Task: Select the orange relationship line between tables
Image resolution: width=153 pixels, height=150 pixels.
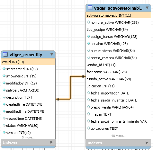Action: 70,88
